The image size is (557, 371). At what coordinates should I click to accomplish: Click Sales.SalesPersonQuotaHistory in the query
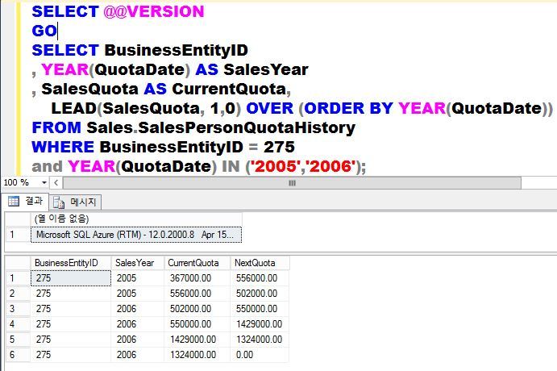pyautogui.click(x=221, y=127)
